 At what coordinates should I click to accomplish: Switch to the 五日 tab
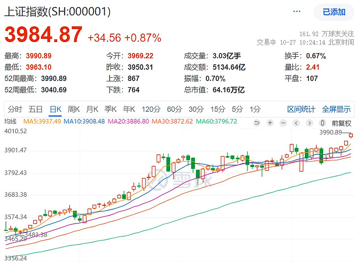[x=35, y=109]
